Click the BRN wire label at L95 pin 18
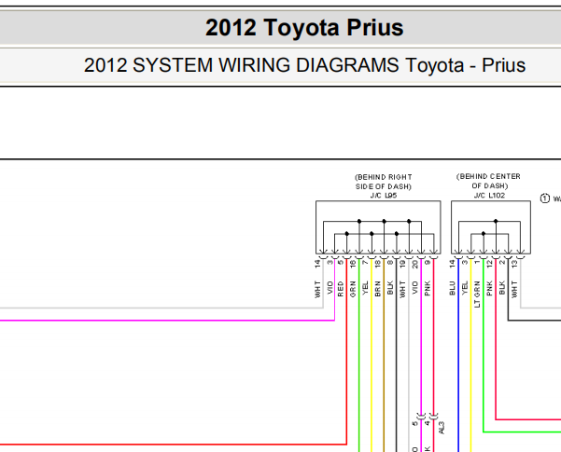The height and width of the screenshot is (452, 561). point(377,289)
